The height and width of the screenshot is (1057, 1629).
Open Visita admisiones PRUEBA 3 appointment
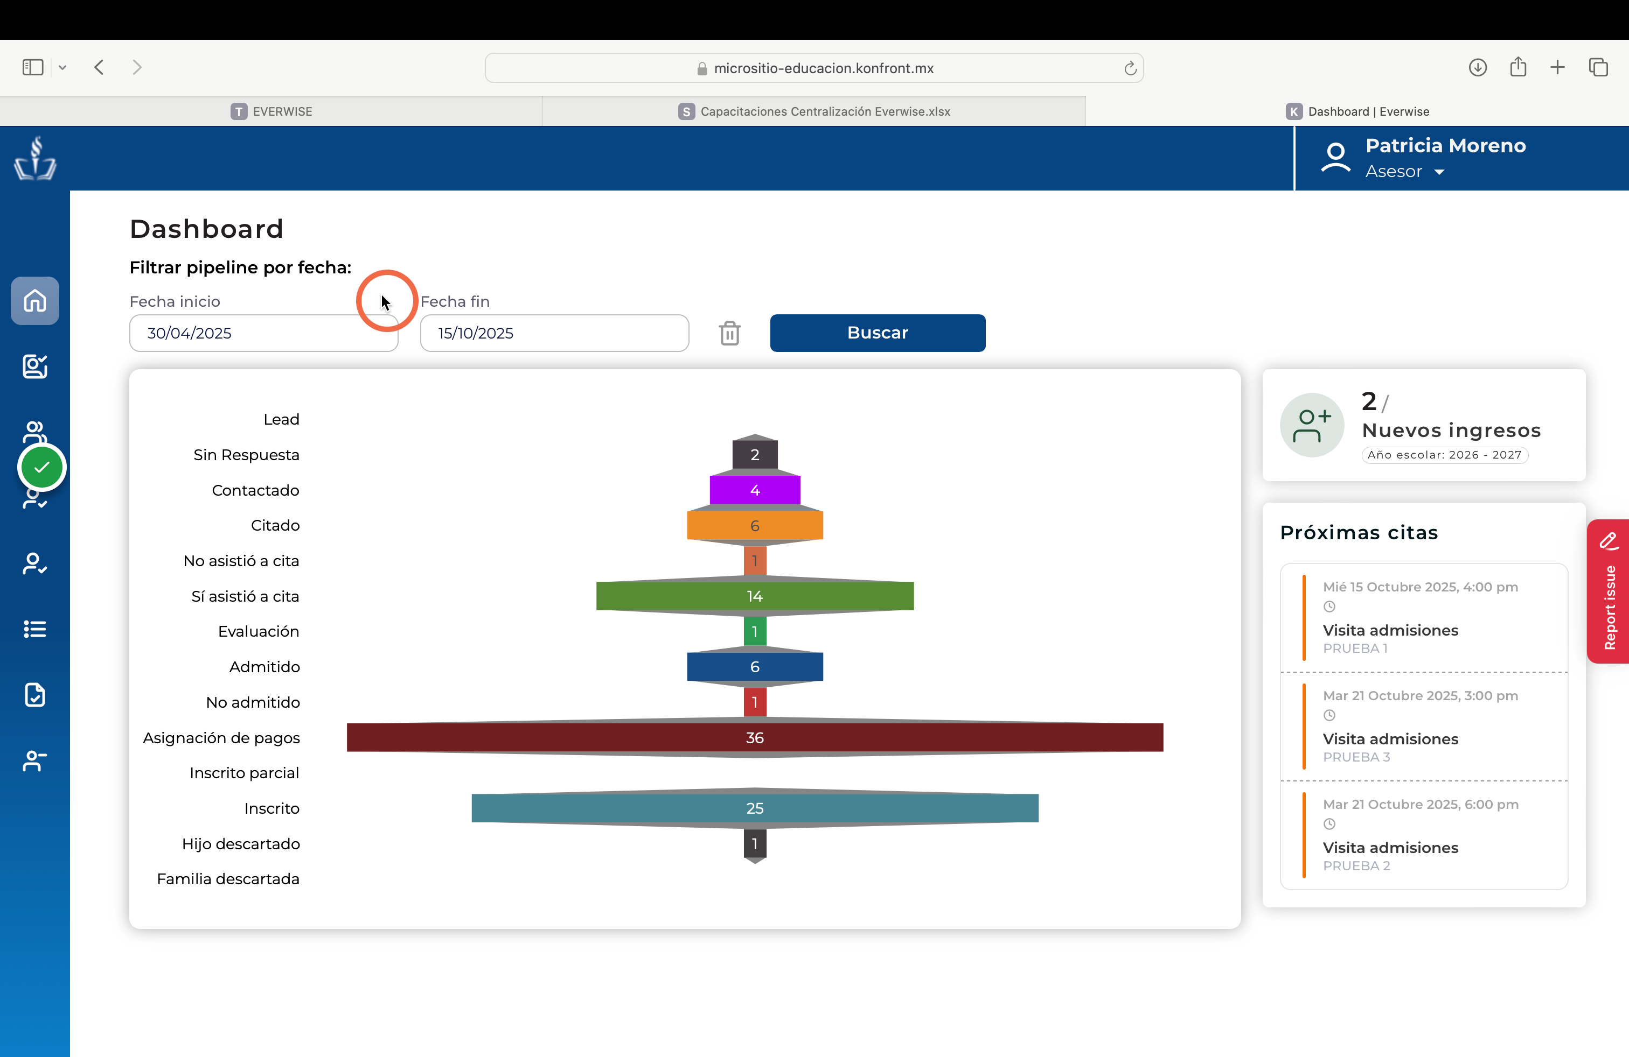[x=1424, y=726]
